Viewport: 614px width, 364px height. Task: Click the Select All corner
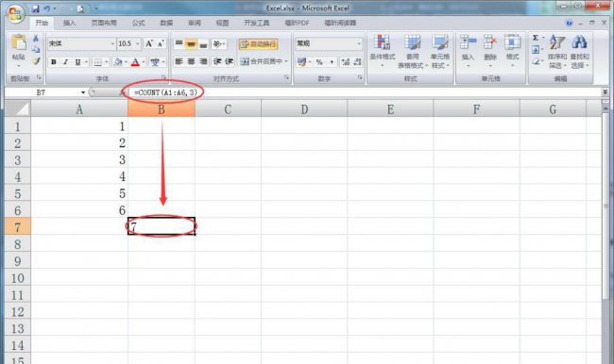pos(17,108)
